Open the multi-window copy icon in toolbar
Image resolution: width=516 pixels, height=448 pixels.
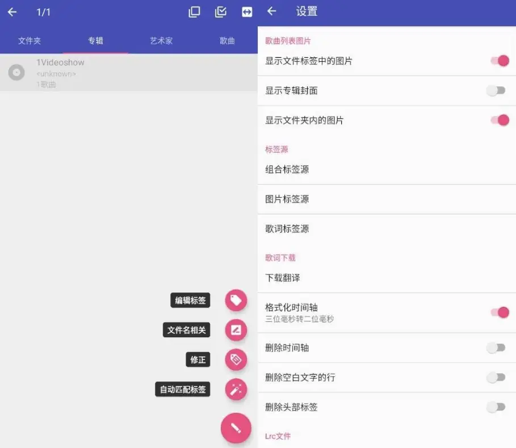[194, 11]
